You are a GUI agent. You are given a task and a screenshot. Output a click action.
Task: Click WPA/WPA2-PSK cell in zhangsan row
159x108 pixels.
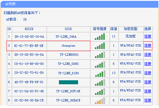tap(131, 45)
